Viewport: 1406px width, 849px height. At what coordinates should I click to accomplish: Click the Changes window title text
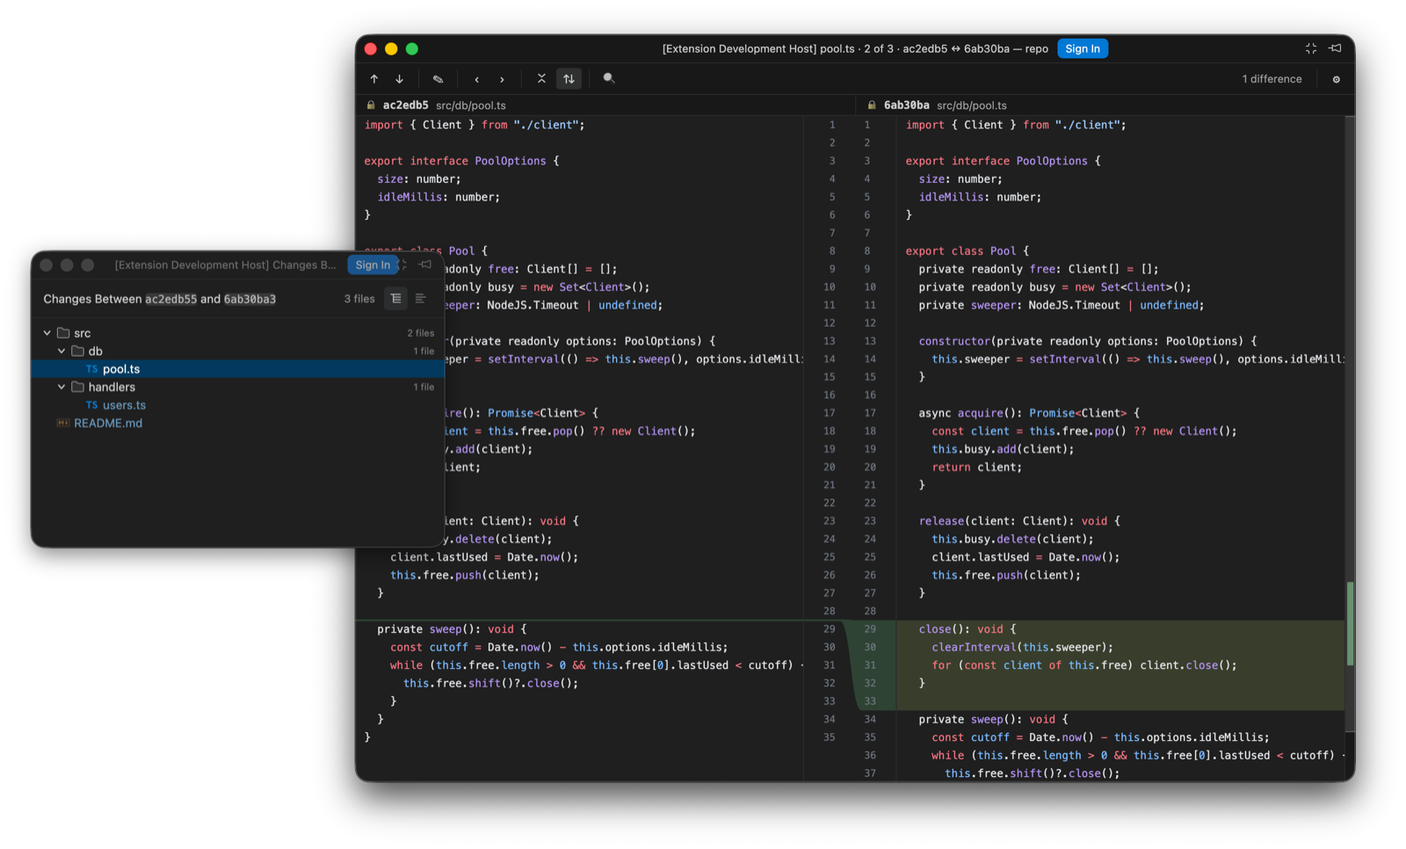(225, 265)
